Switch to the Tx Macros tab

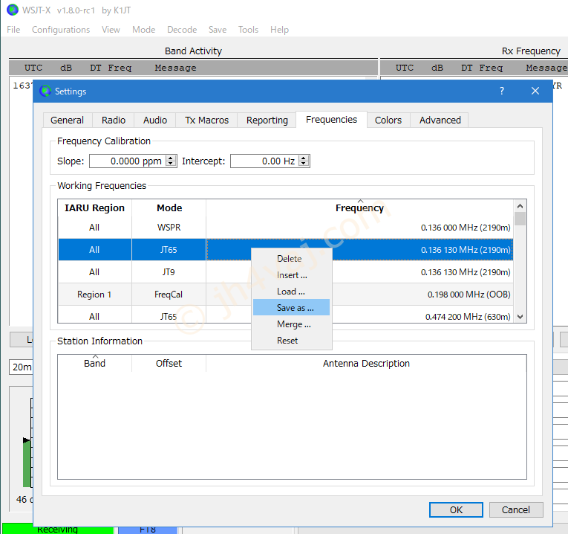207,120
